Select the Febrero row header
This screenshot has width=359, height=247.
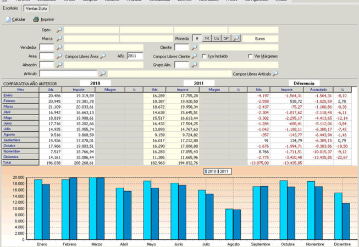20,101
